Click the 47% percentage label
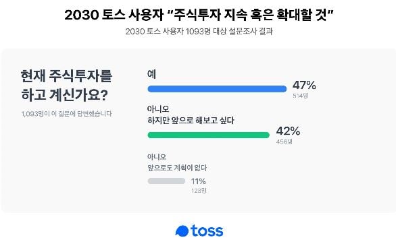The width and height of the screenshot is (396, 248). pyautogui.click(x=304, y=86)
